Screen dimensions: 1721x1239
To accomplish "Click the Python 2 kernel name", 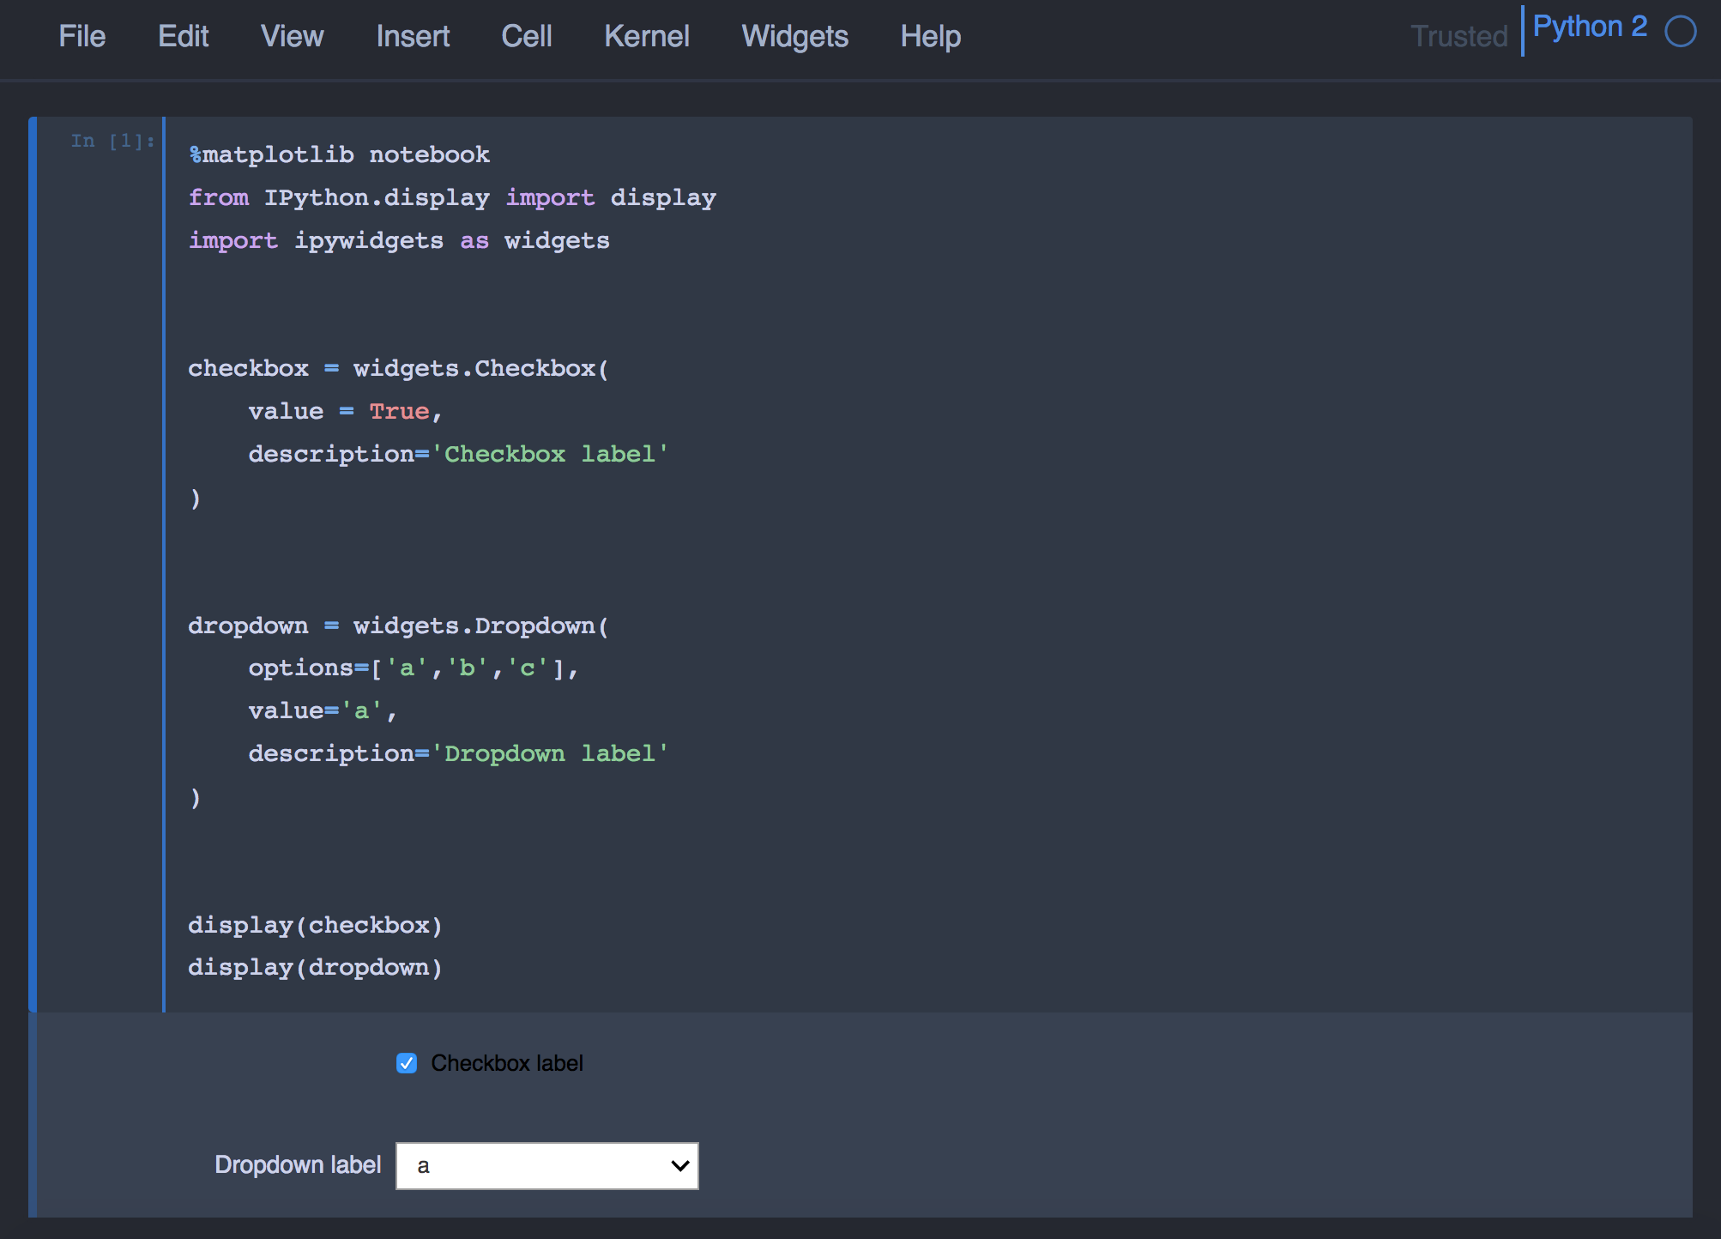I will [1590, 27].
